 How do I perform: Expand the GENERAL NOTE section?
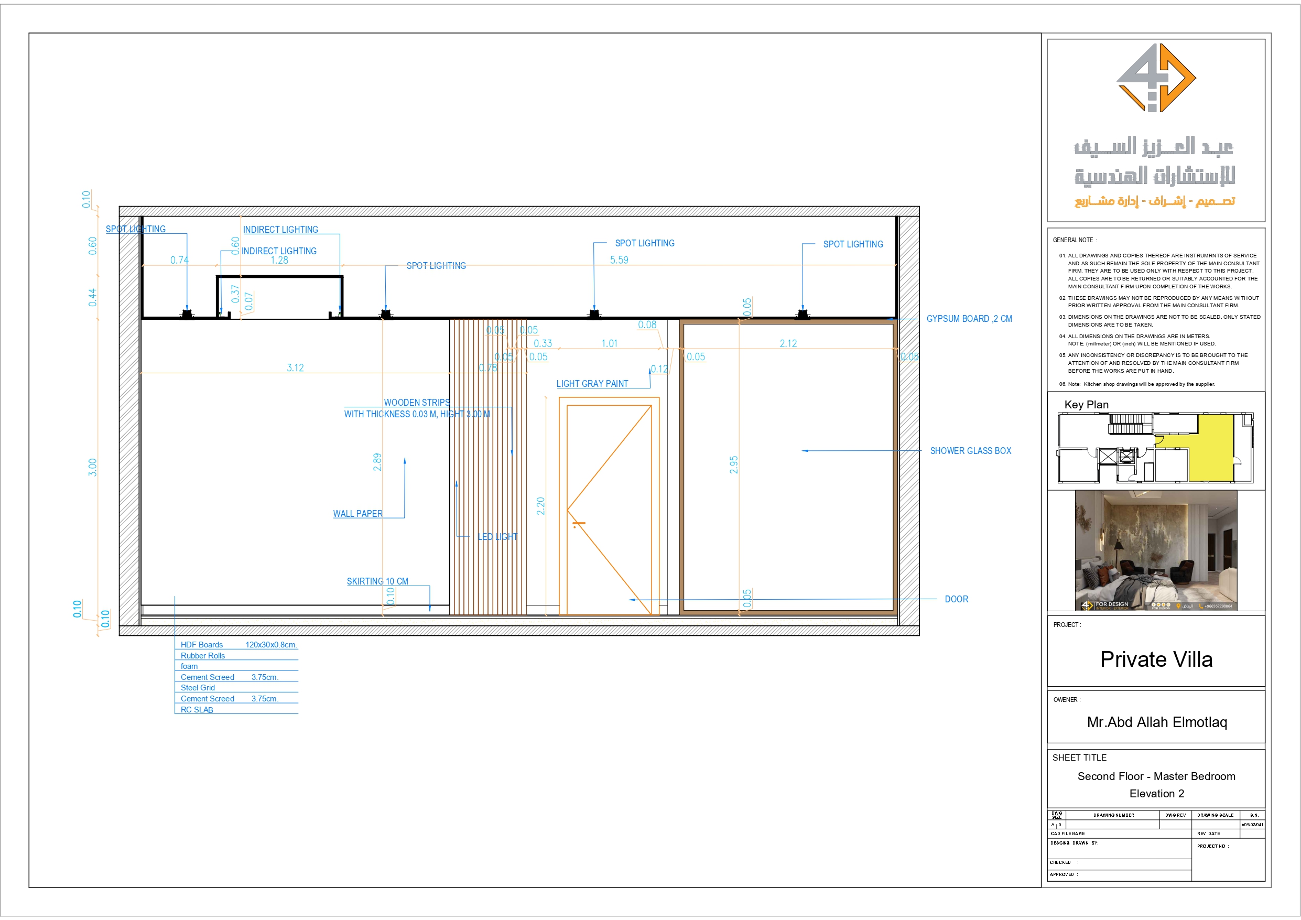pyautogui.click(x=1076, y=240)
